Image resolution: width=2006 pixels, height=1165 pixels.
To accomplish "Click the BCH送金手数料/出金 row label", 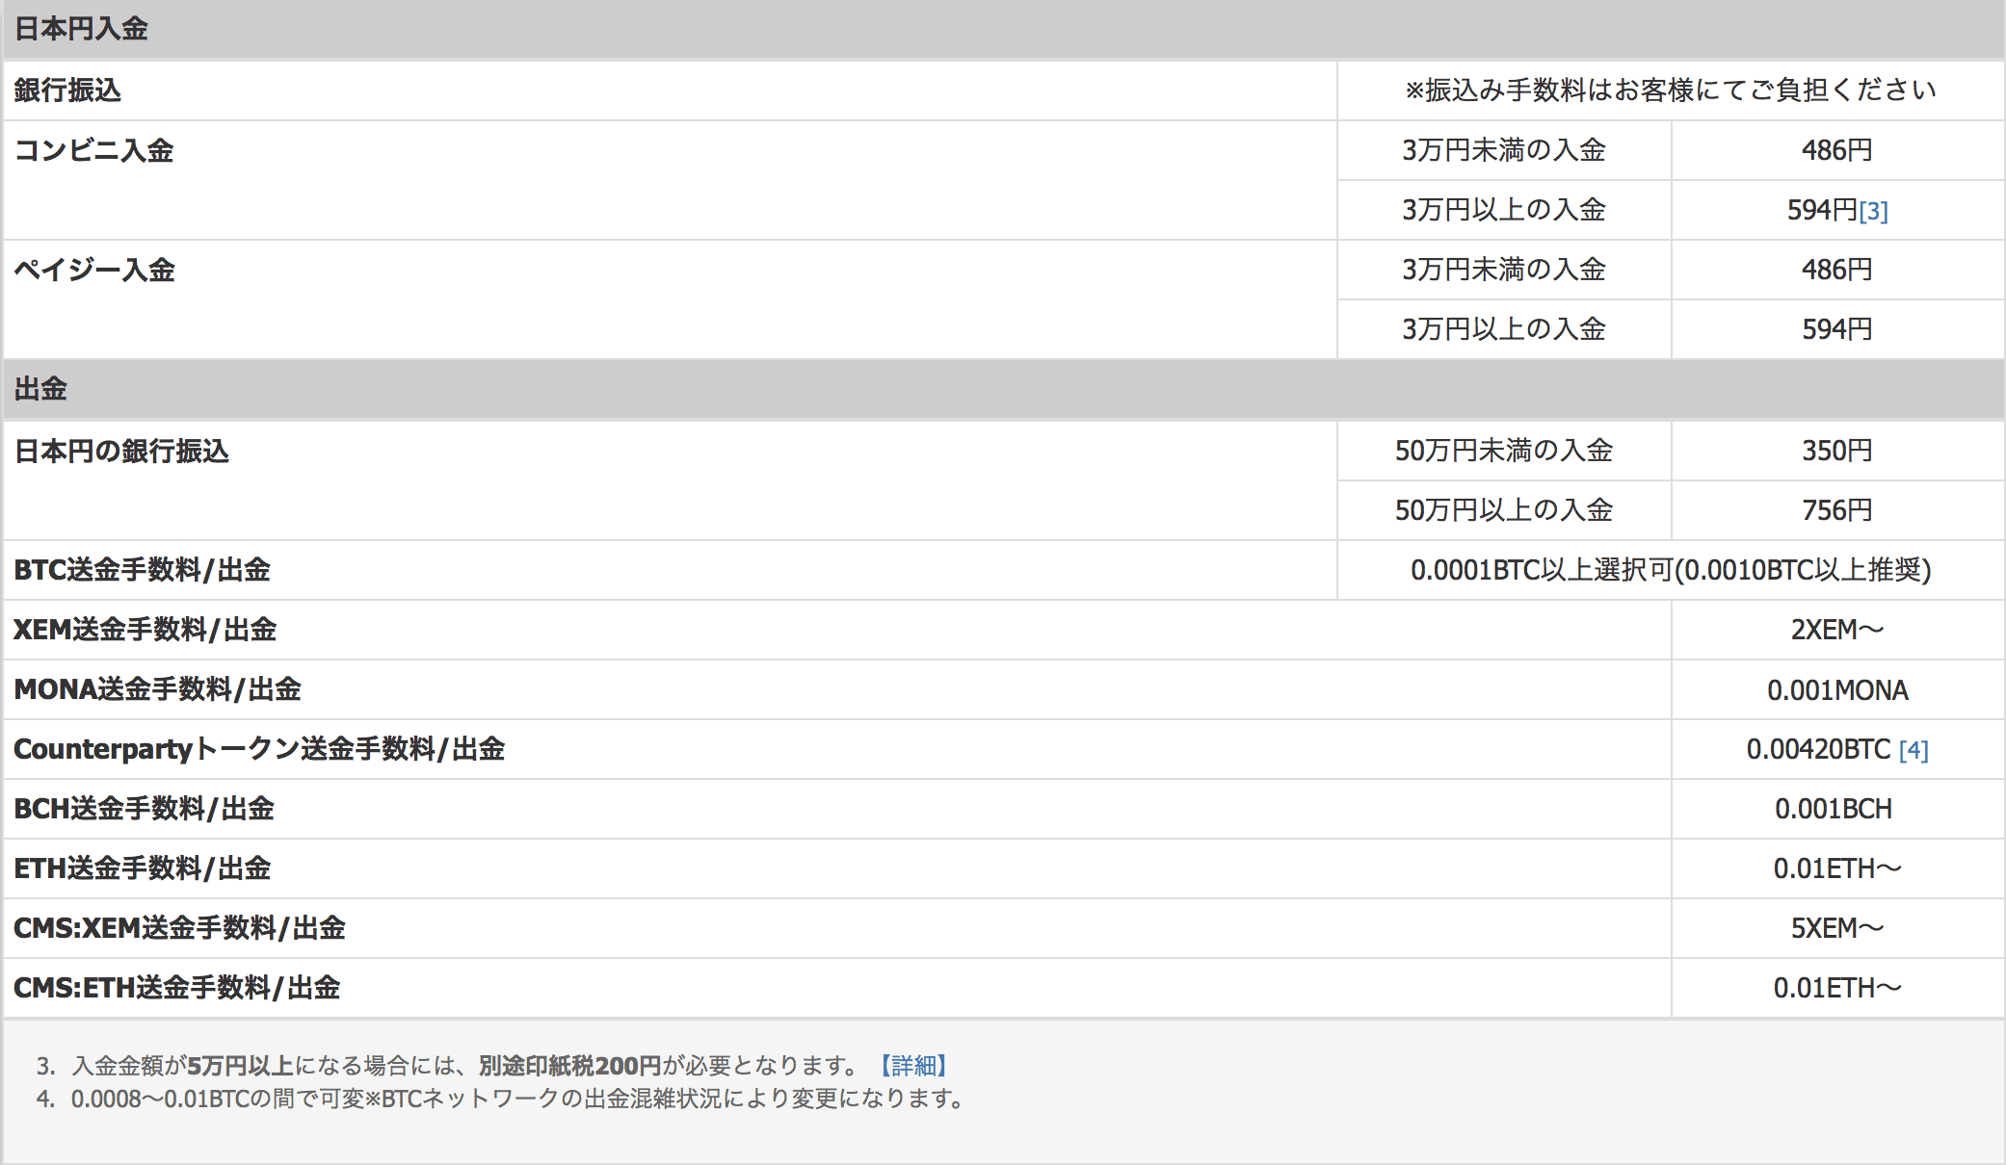I will pos(144,809).
